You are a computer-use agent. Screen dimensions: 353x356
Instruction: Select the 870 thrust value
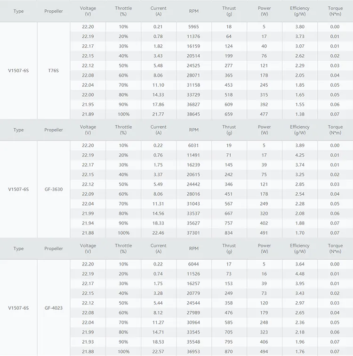pos(229,352)
